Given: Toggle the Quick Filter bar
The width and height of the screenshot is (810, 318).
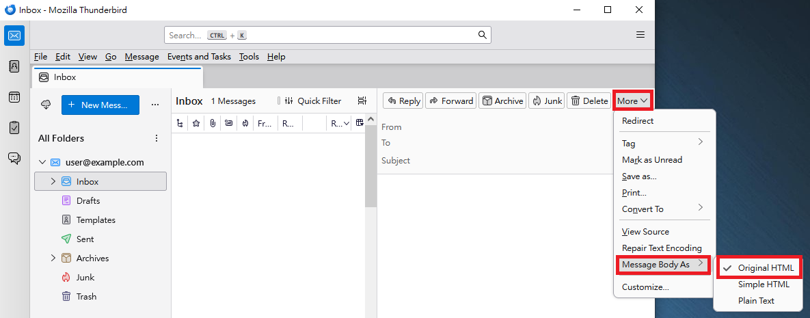Looking at the screenshot, I should pos(313,101).
